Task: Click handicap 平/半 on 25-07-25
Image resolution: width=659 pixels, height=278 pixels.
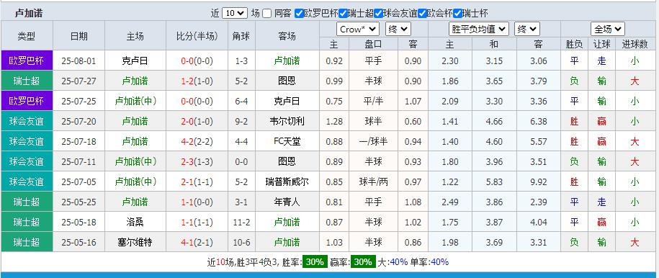Action: (373, 101)
